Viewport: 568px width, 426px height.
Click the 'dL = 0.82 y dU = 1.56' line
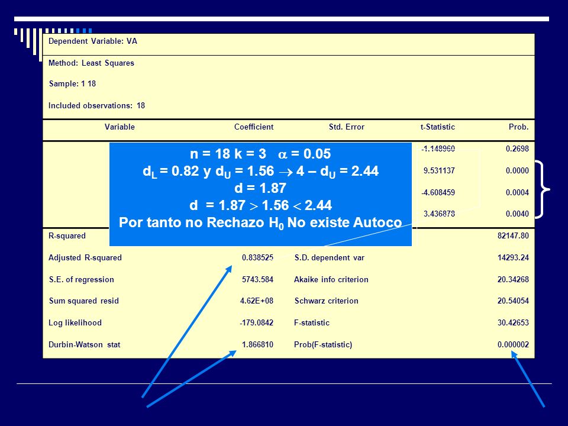pos(260,172)
